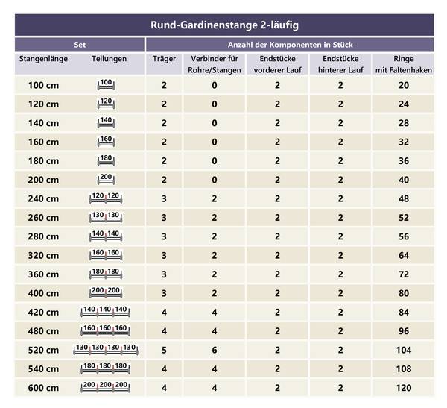447x408 pixels.
Task: Click the rod division icon for 120 cm
Action: click(106, 104)
